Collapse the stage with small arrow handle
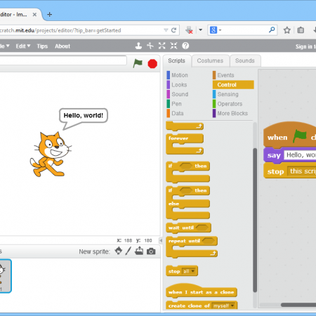The image size is (316, 316). (161, 240)
